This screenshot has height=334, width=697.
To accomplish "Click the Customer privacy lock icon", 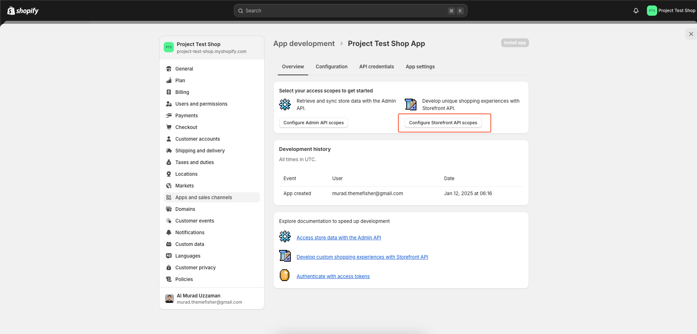I will tap(169, 267).
